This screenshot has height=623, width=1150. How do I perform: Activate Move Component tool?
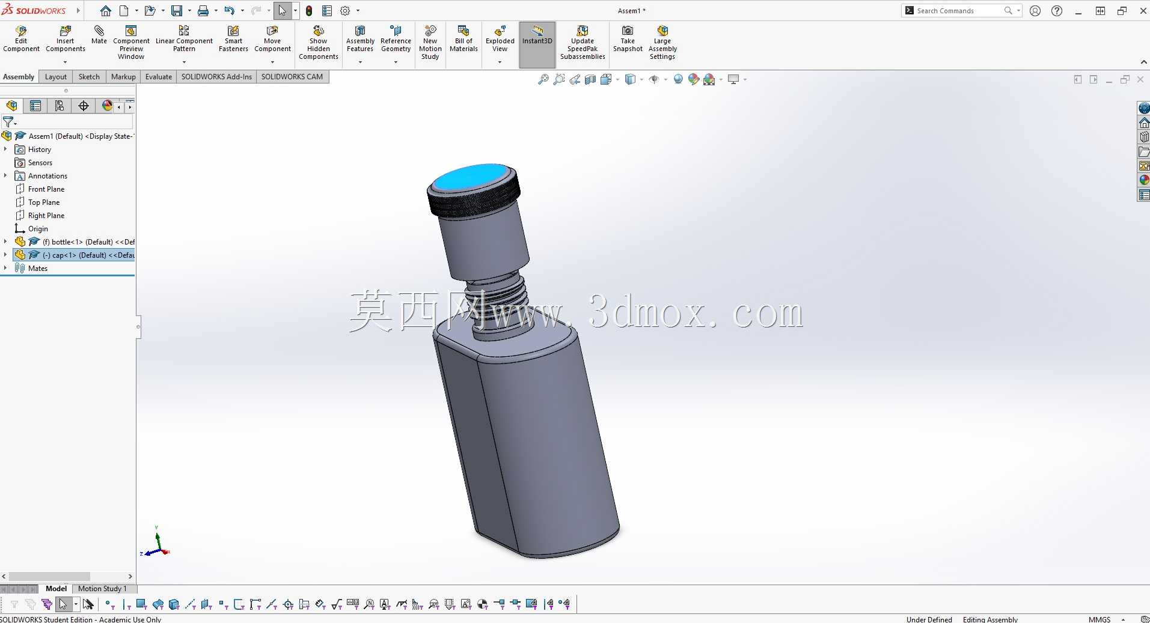coord(272,39)
